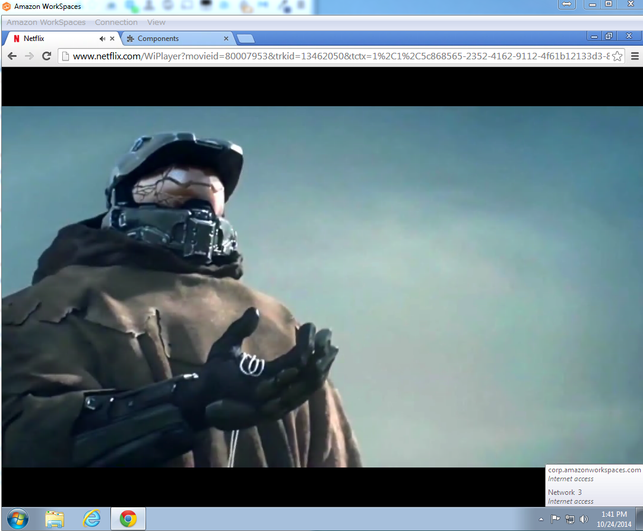
Task: Open the taskbar clock and date
Action: (x=614, y=519)
